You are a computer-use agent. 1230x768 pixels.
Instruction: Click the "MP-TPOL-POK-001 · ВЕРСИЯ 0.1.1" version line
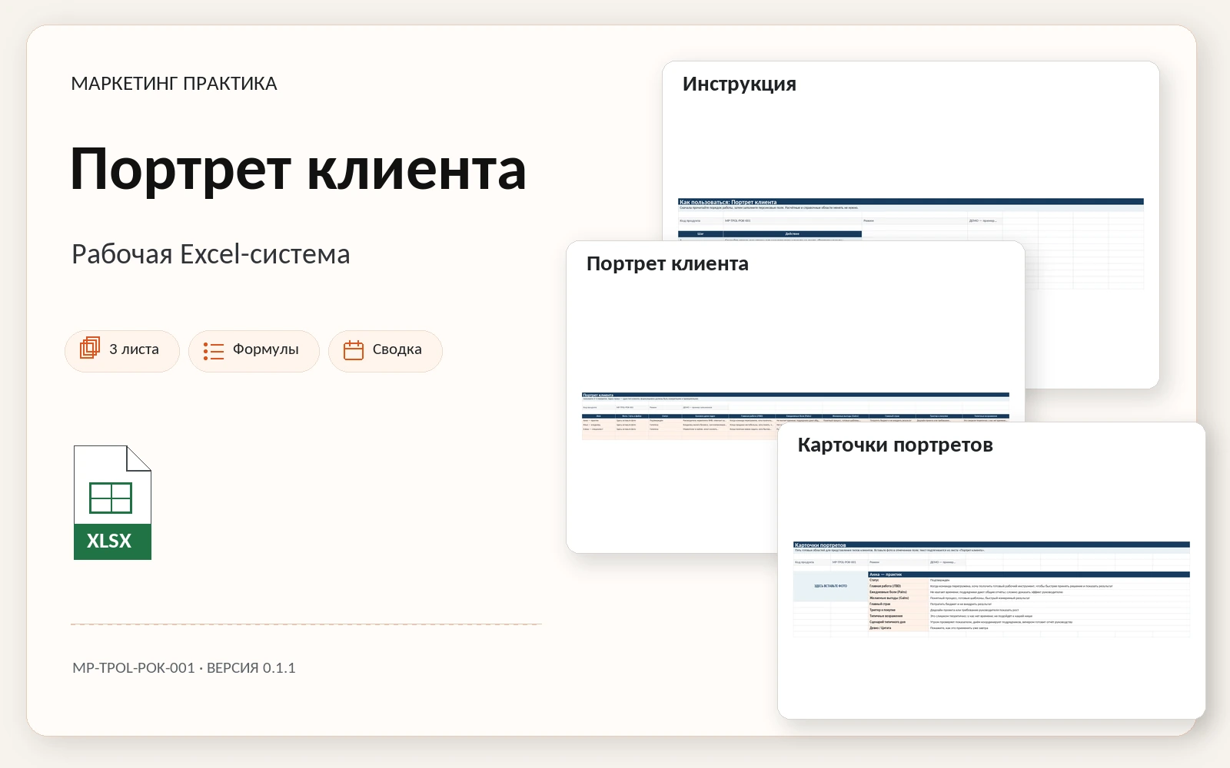pyautogui.click(x=184, y=668)
